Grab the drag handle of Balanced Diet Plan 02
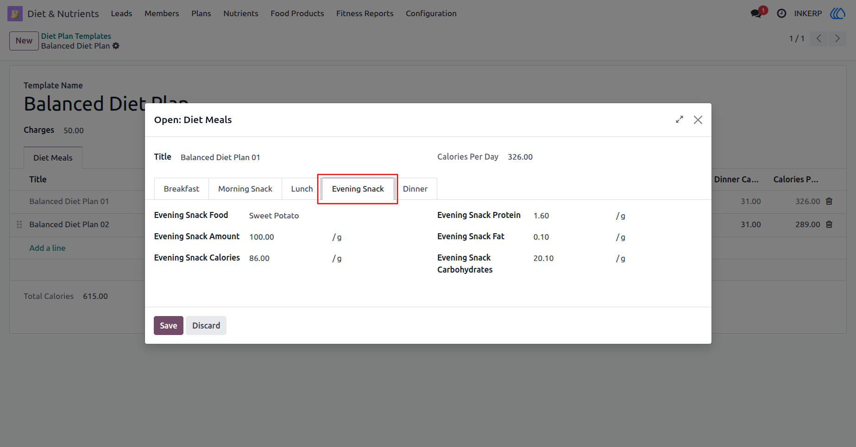Image resolution: width=856 pixels, height=447 pixels. coord(19,224)
